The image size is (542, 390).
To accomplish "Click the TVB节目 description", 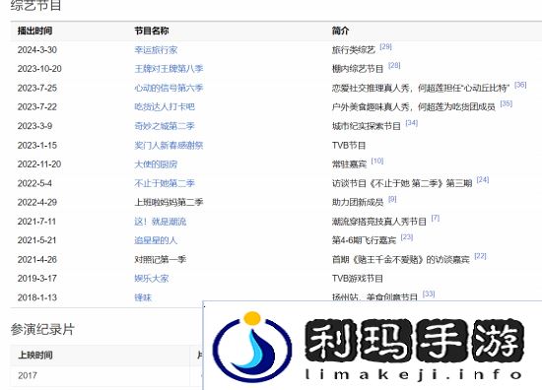I will pyautogui.click(x=349, y=146).
